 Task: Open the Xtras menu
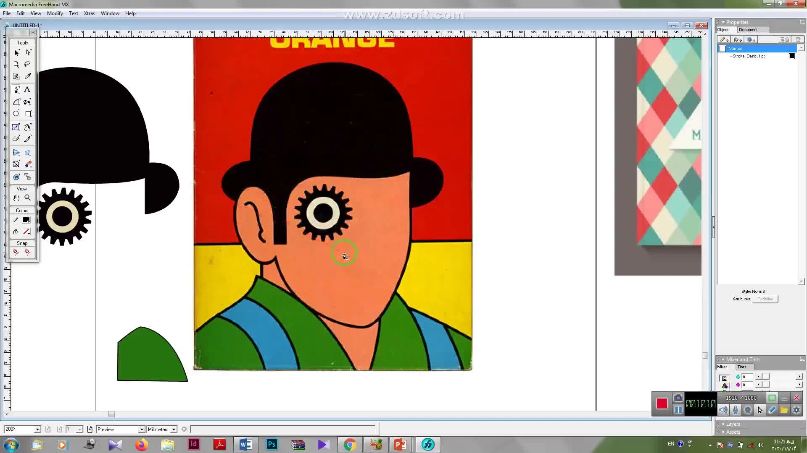pos(89,13)
